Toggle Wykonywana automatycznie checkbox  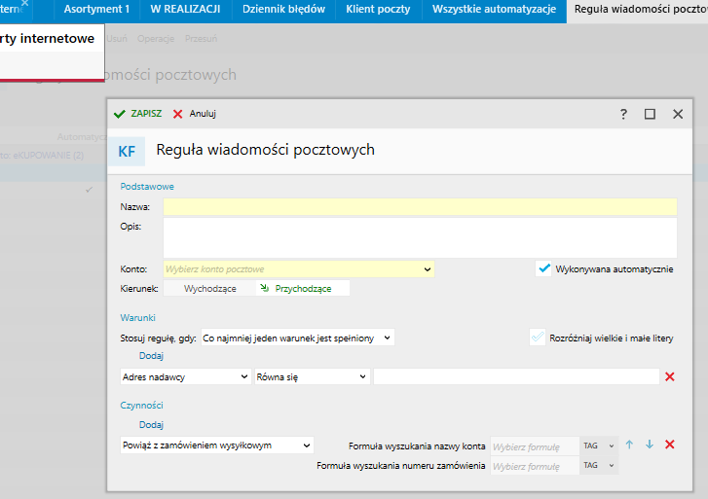(x=544, y=268)
